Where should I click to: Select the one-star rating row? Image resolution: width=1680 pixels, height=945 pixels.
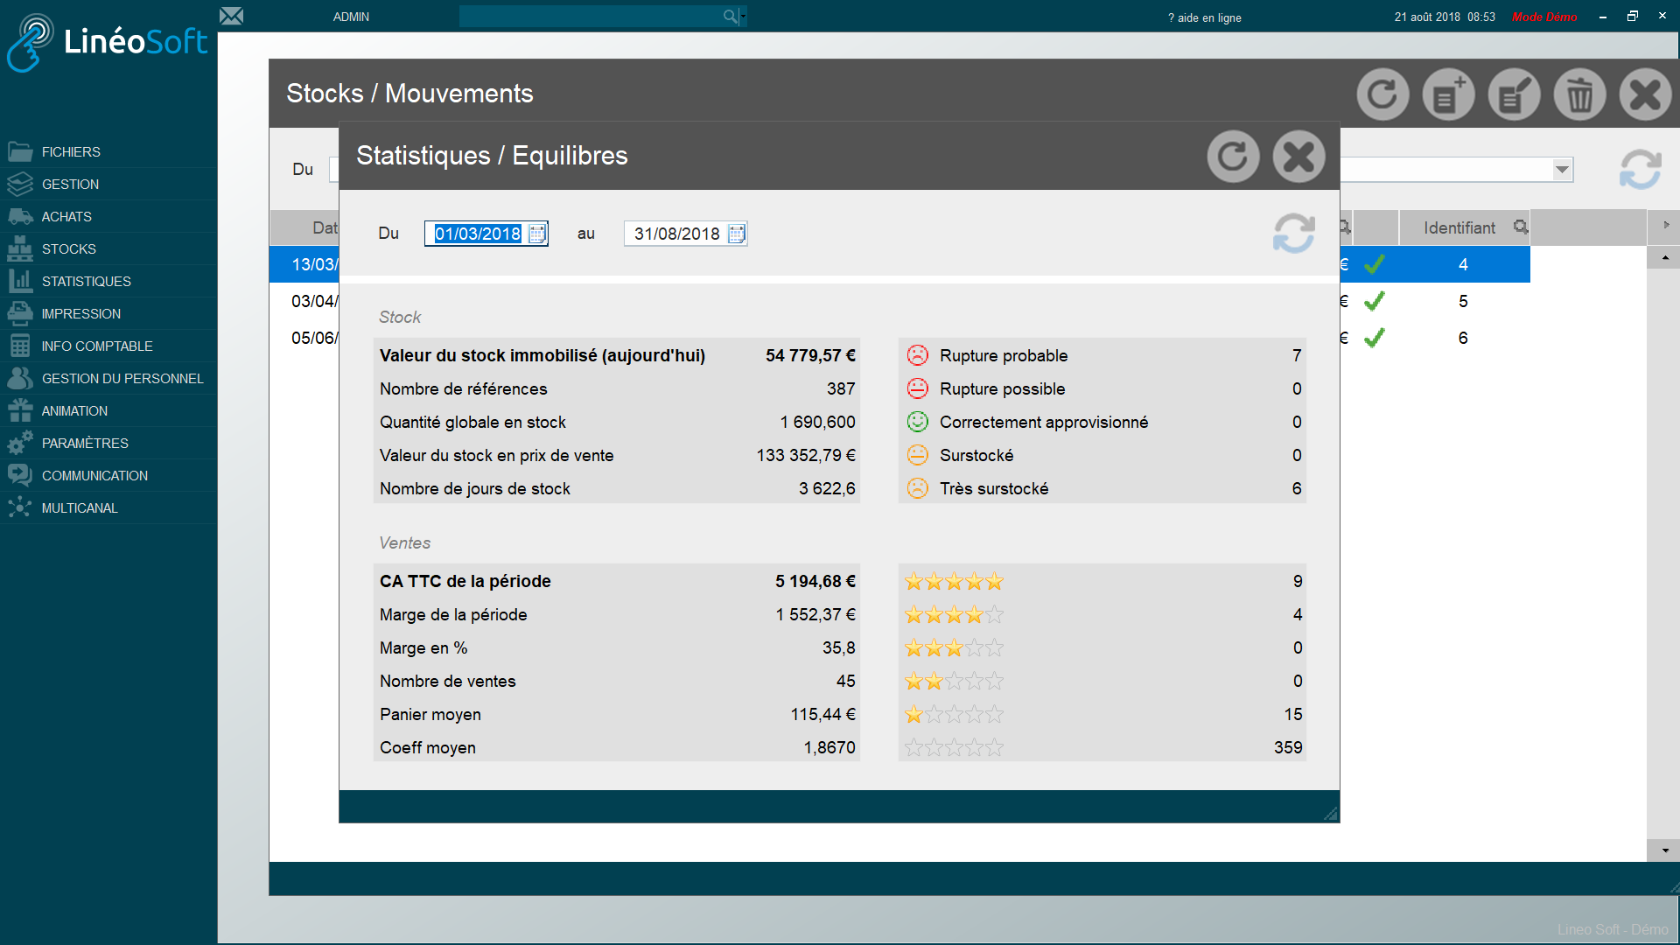1102,714
